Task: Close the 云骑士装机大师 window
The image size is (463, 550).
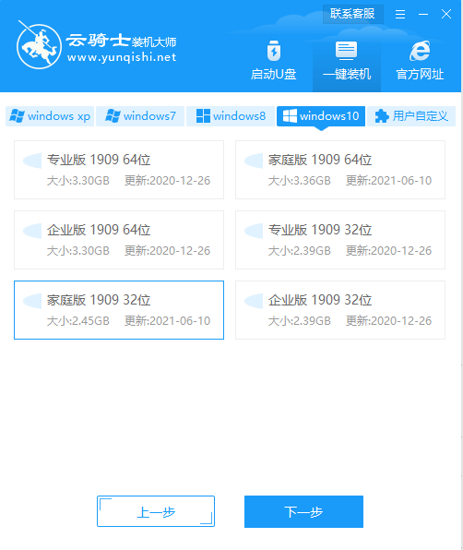Action: (446, 15)
